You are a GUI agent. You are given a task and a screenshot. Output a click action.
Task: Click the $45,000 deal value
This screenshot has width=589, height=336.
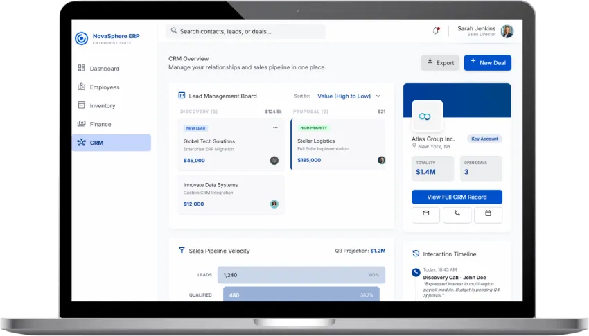click(x=194, y=160)
